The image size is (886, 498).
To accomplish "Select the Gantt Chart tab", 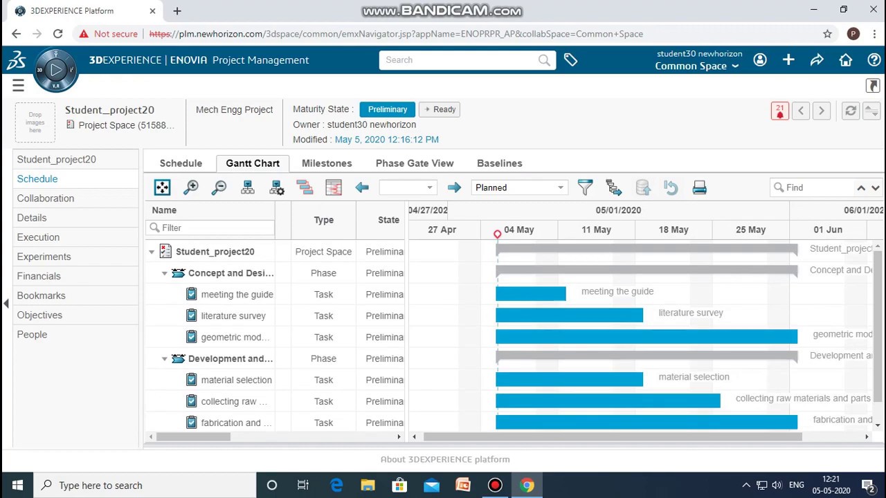I will click(253, 163).
